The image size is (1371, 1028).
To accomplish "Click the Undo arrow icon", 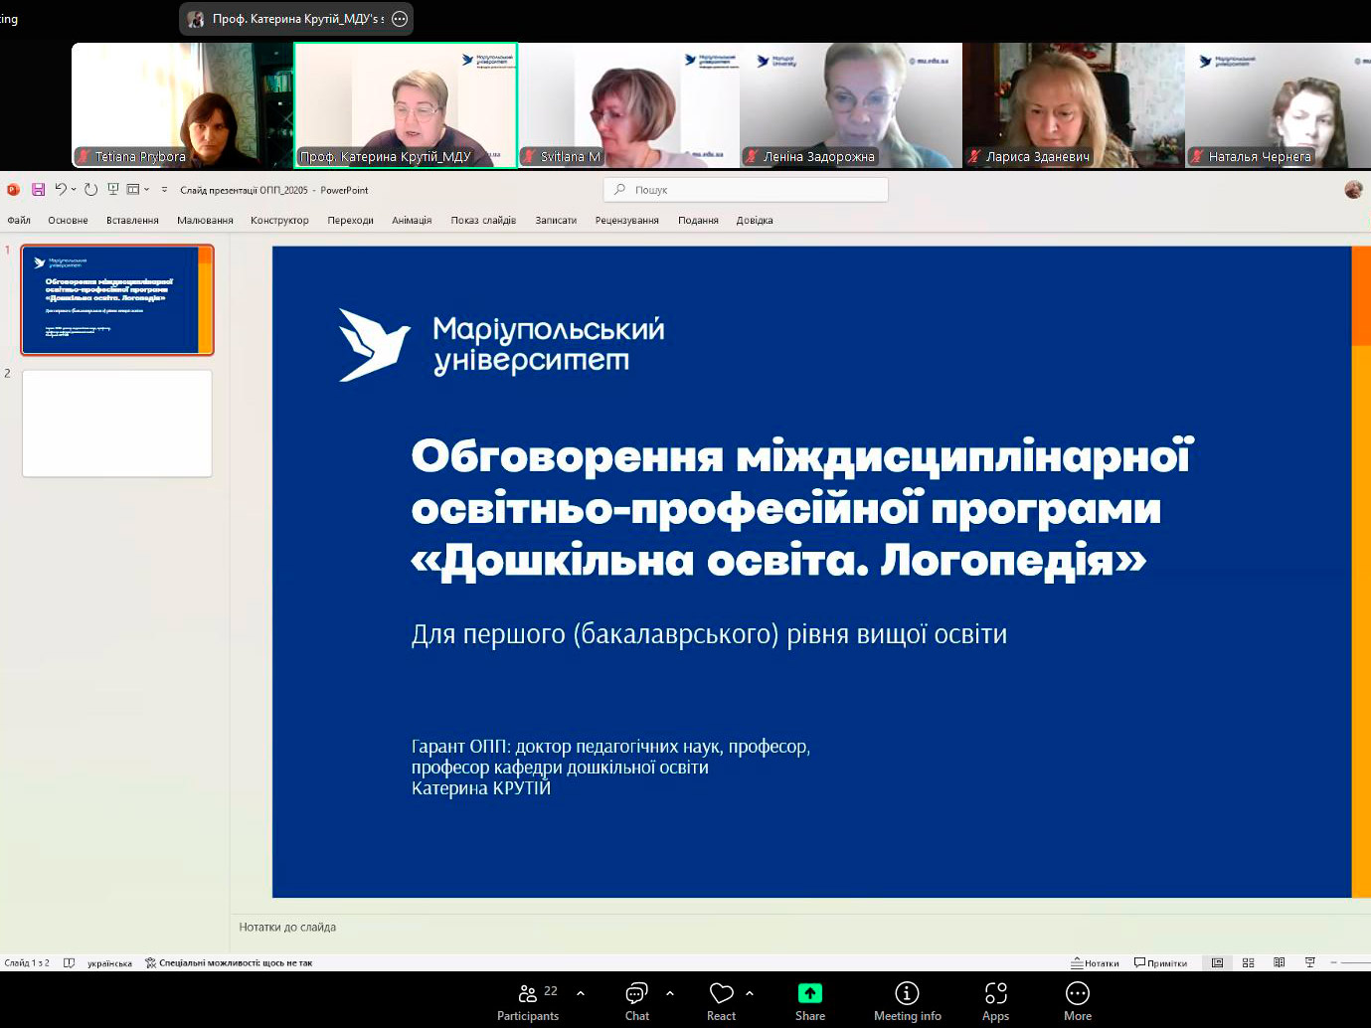I will pyautogui.click(x=61, y=190).
